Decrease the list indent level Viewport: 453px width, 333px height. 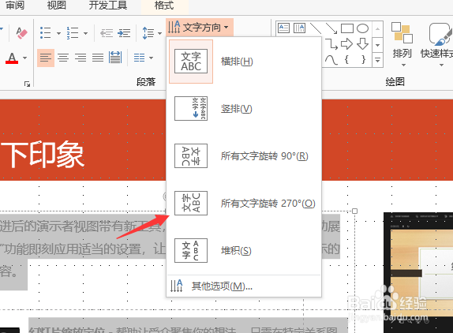[107, 33]
